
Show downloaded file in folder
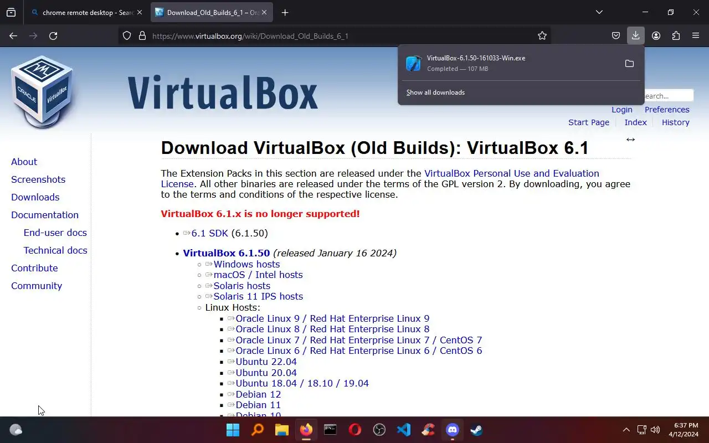tap(629, 64)
